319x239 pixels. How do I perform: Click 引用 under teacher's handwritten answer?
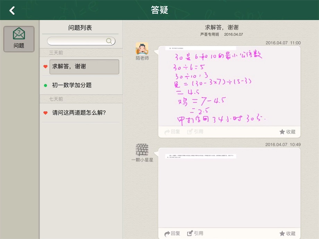[195, 132]
